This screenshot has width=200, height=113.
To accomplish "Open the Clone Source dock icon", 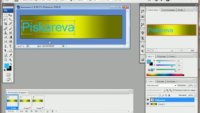I will pos(142,38).
